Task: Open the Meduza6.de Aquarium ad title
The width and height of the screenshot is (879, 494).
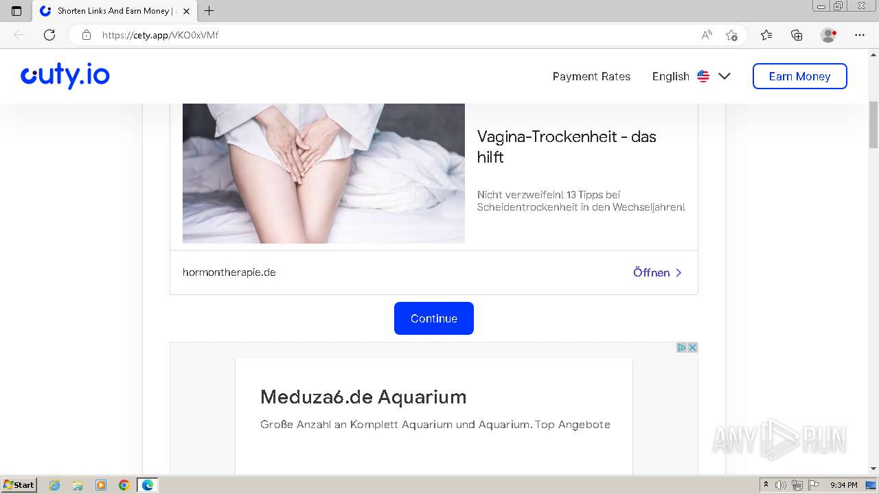Action: (363, 397)
